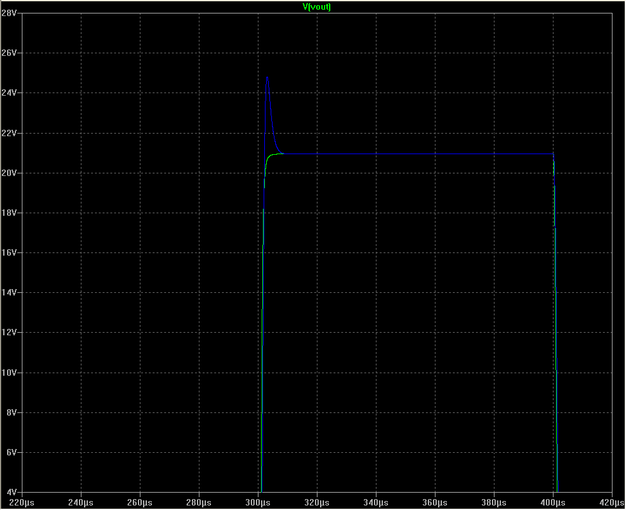This screenshot has width=626, height=510.
Task: Click the 20V vertical axis label
Action: (9, 173)
